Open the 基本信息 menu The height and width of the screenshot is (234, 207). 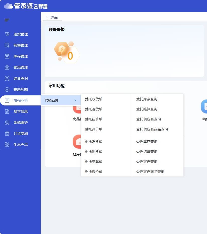pos(20,111)
